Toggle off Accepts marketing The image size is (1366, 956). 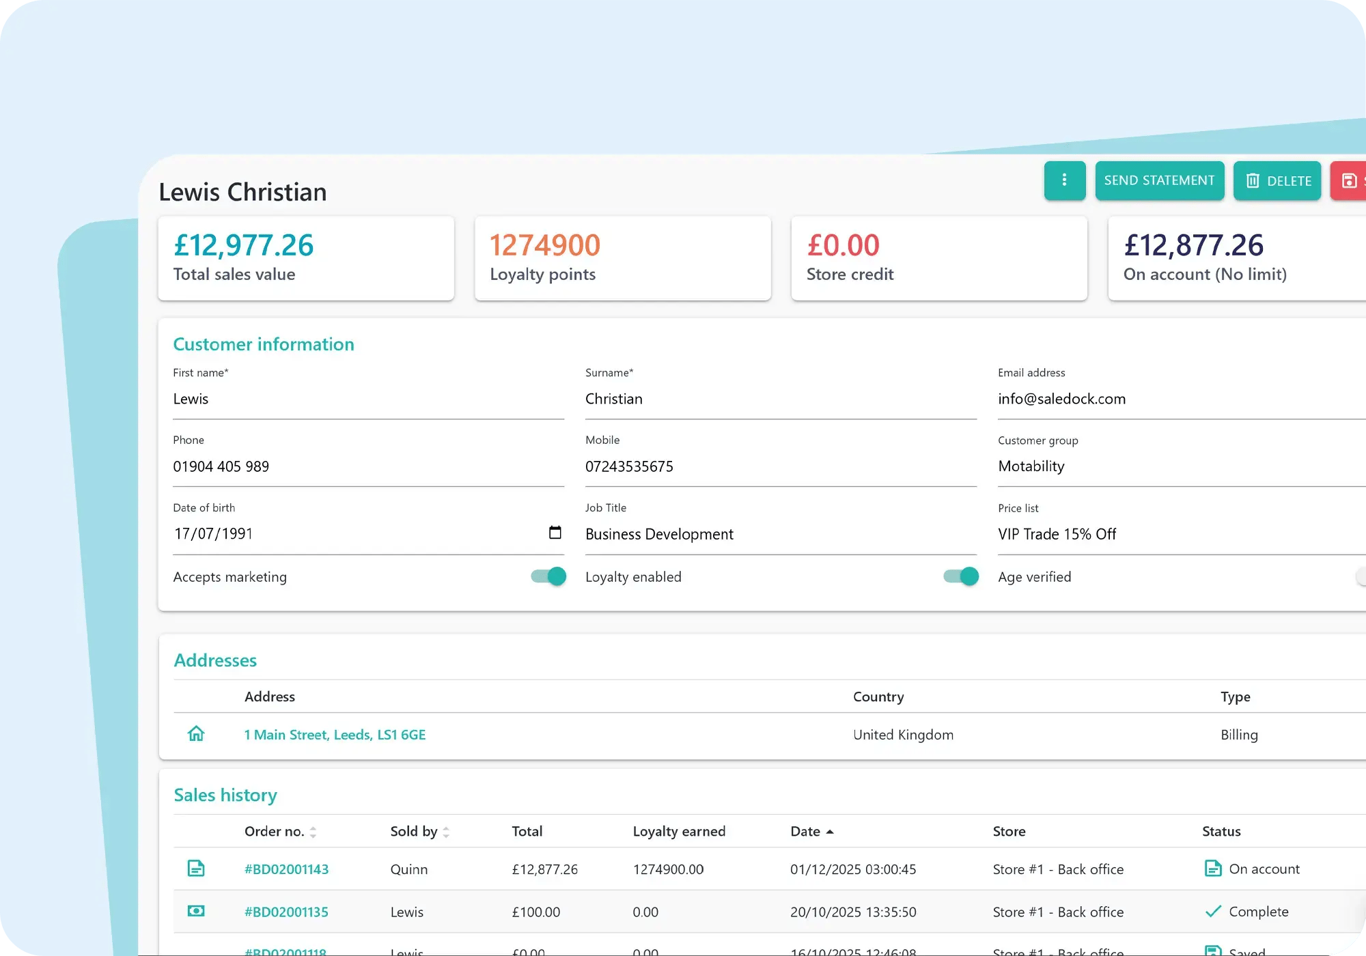[547, 576]
